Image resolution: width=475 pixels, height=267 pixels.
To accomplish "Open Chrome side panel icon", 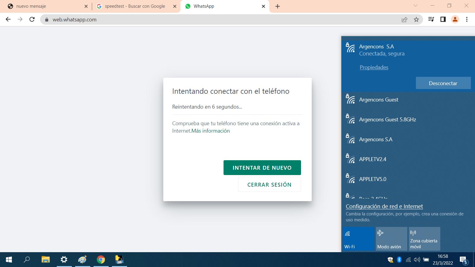I will tap(443, 20).
